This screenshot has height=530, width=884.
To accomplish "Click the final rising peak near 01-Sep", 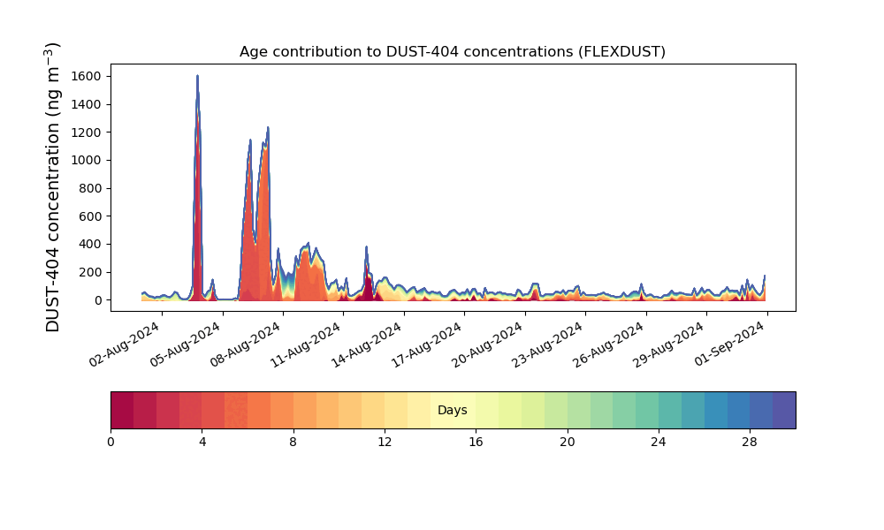I will (x=765, y=276).
